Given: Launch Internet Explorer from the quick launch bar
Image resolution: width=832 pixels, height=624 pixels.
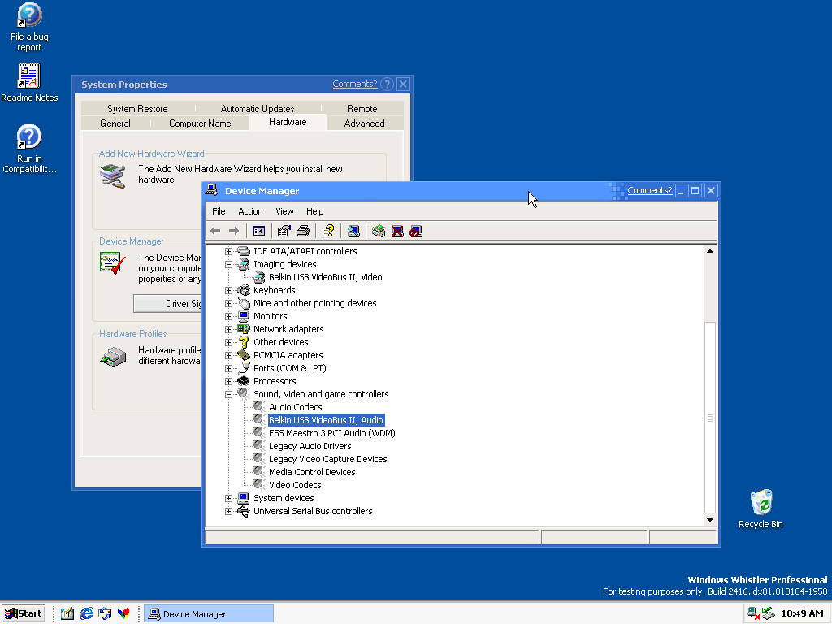Looking at the screenshot, I should (x=86, y=613).
